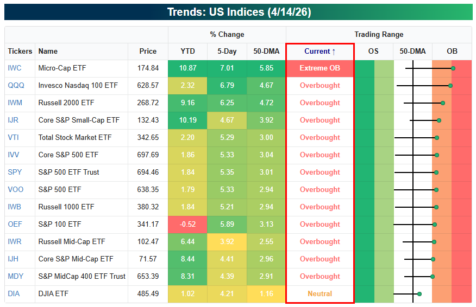
Task: Sort by the Tickers column header
Action: click(x=20, y=51)
